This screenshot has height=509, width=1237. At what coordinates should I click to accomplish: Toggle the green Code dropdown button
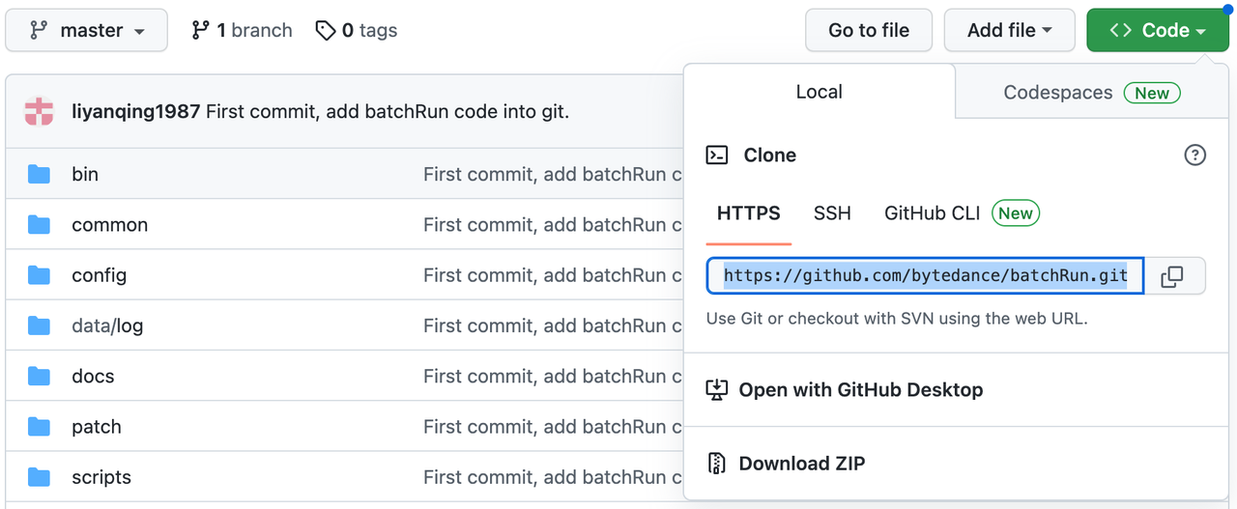1156,30
